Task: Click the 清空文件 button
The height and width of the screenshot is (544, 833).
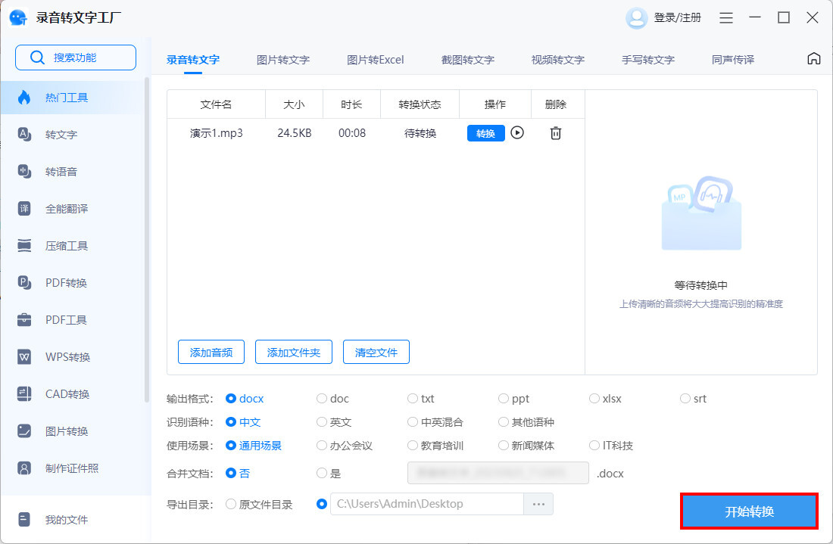Action: (x=376, y=352)
